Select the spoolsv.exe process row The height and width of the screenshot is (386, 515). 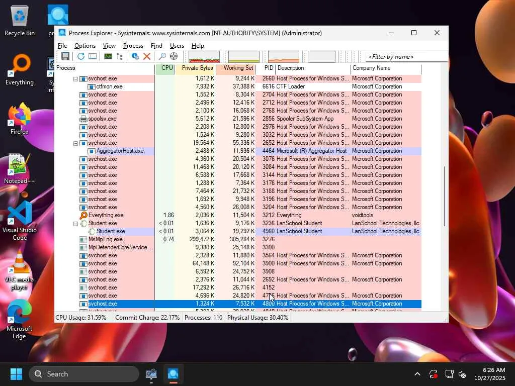pos(238,119)
